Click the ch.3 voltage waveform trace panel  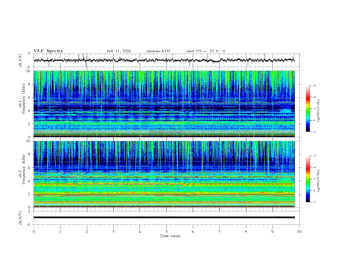tap(167, 218)
